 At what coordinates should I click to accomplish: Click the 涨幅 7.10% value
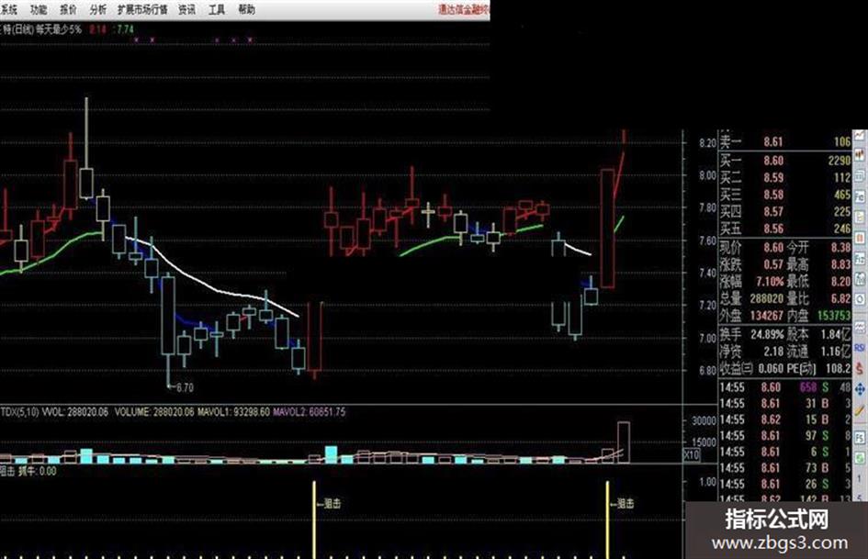pos(770,282)
